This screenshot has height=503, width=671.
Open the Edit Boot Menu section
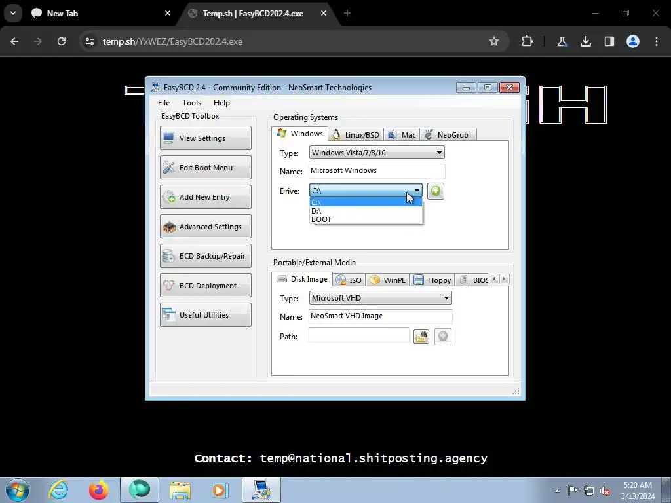(205, 167)
